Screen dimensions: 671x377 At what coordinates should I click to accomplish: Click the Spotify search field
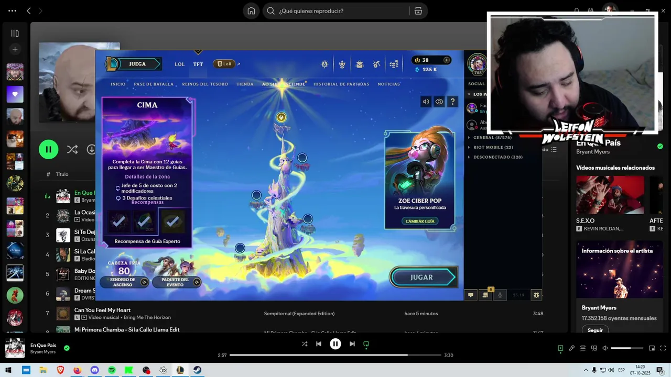[x=335, y=11]
